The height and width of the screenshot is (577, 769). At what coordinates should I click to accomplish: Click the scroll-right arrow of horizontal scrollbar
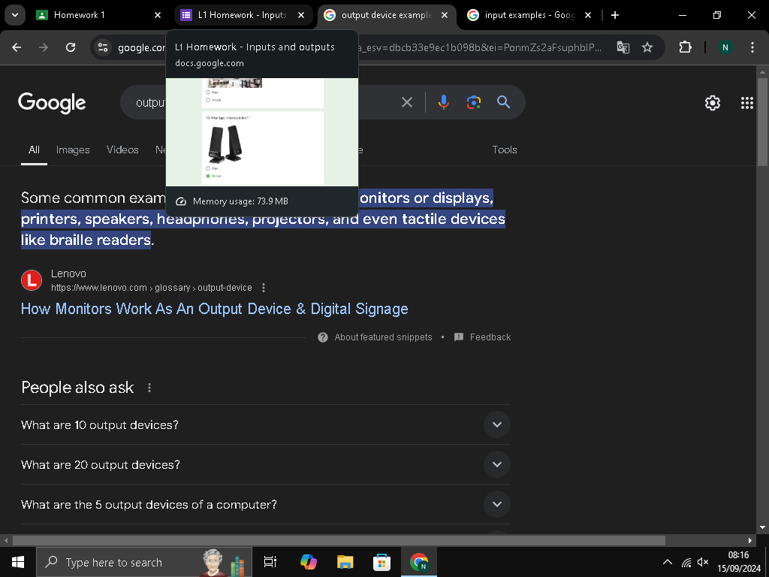coord(750,540)
